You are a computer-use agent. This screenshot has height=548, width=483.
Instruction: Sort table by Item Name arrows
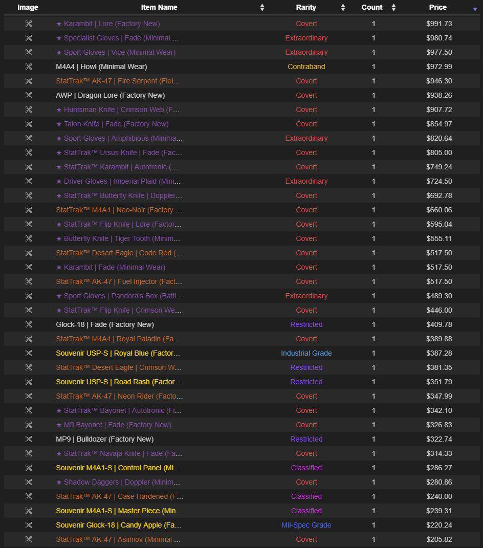[262, 7]
